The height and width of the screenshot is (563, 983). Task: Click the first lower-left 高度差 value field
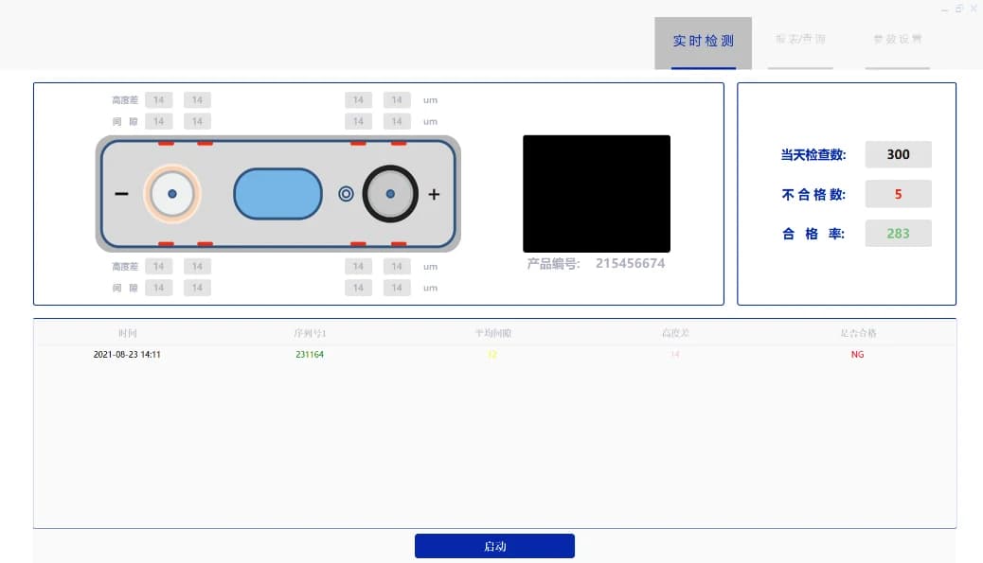158,267
